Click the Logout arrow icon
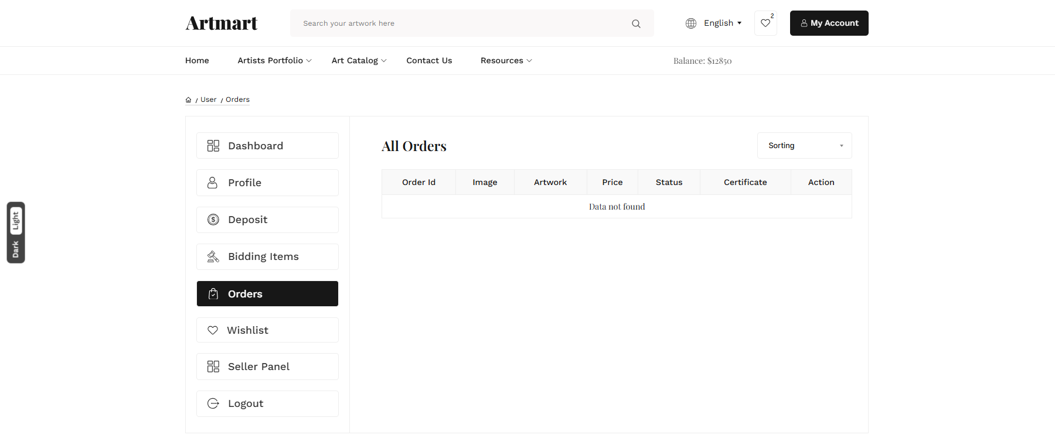The image size is (1055, 445). click(213, 403)
